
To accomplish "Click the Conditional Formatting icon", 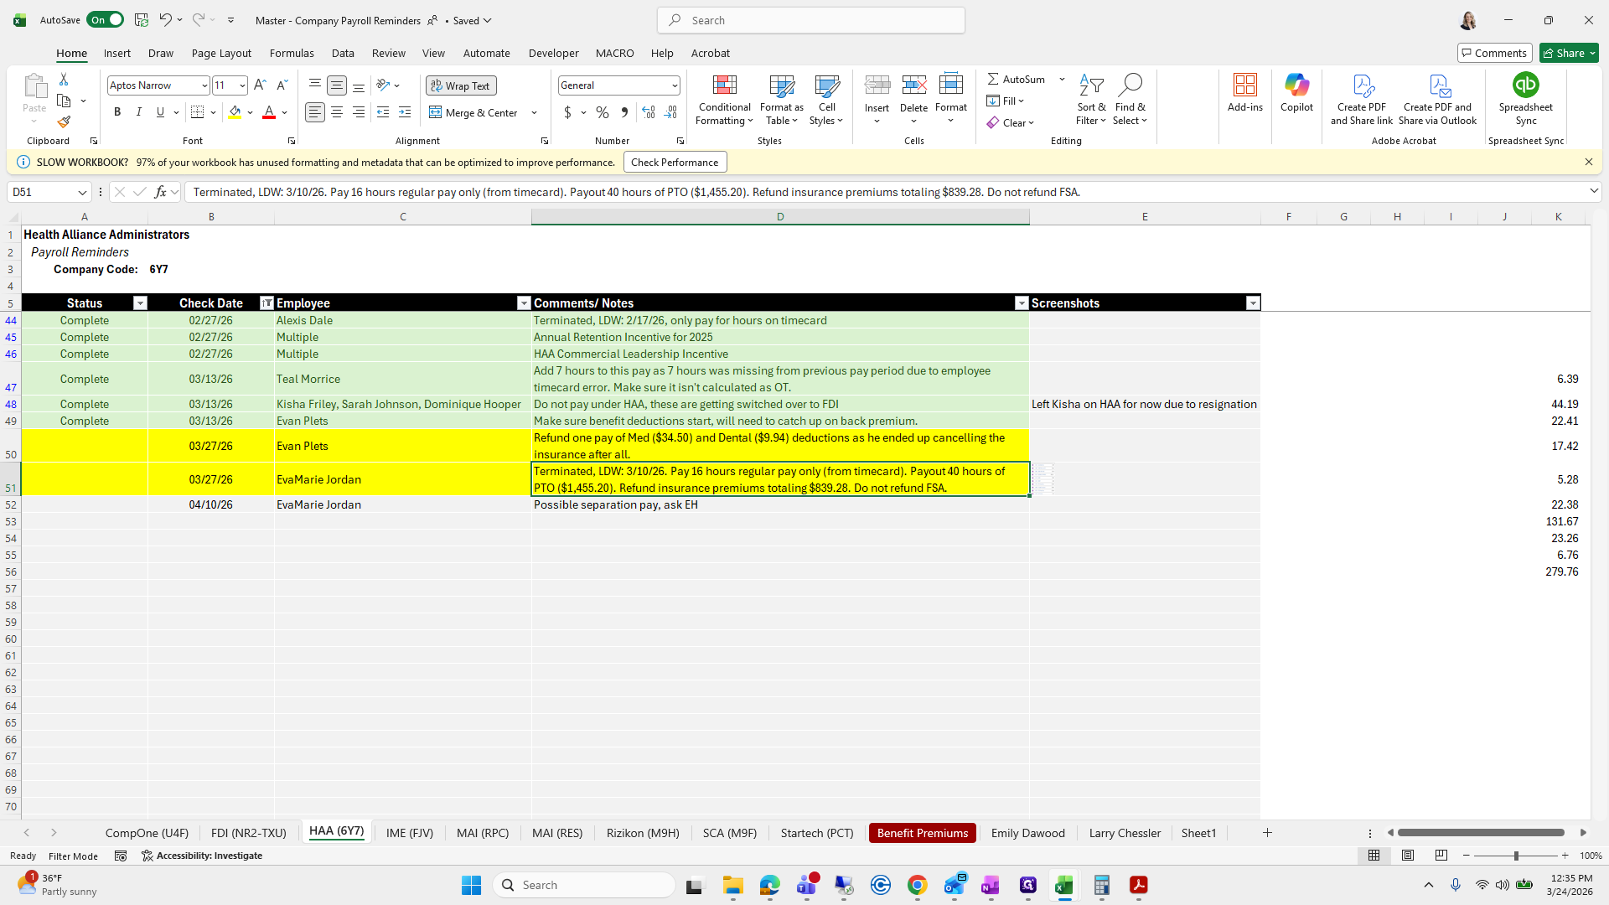I will 724,85.
